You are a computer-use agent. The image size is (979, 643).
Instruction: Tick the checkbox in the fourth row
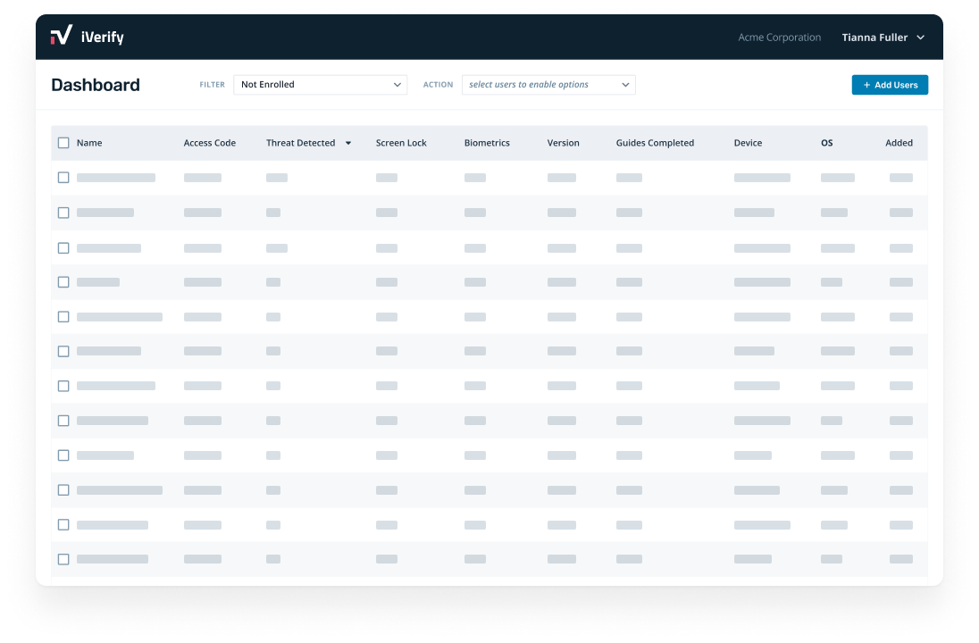click(x=63, y=282)
